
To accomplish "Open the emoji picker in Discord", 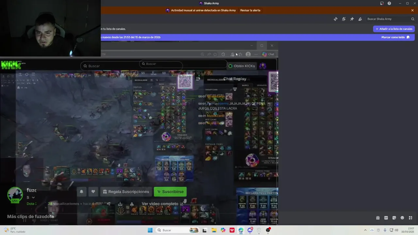I will tap(402, 218).
